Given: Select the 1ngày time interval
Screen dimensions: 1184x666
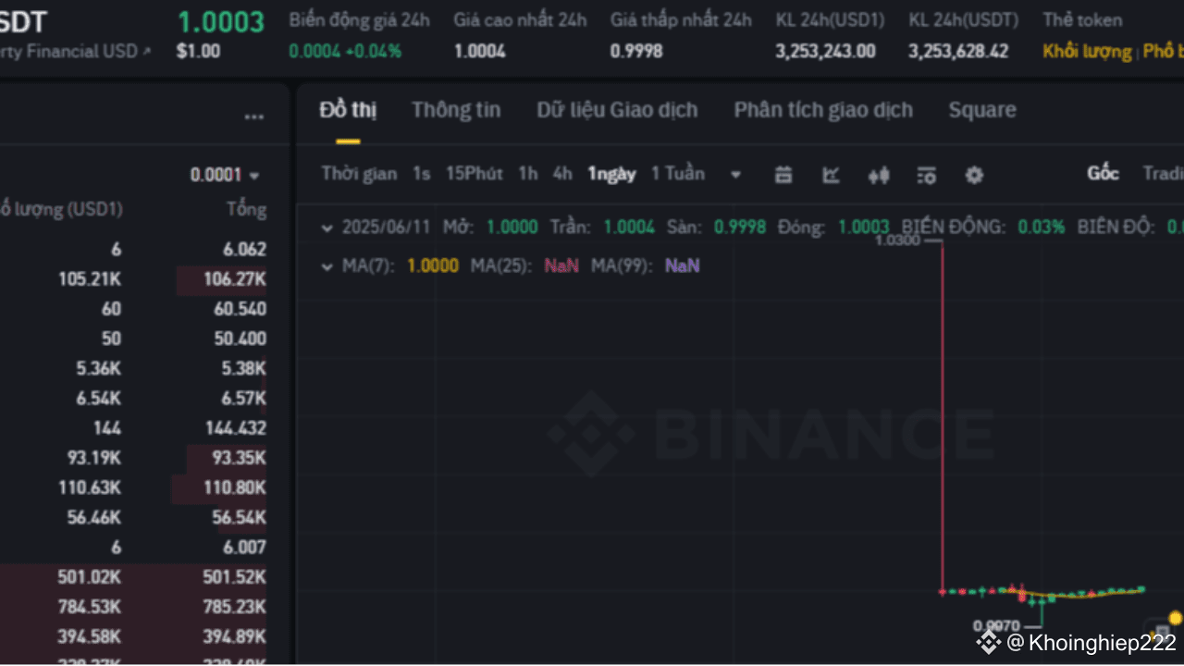Looking at the screenshot, I should pos(612,174).
